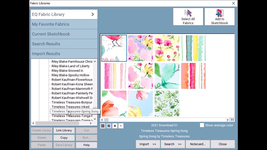Choose second-largest thumbnail size icon

pyautogui.click(x=109, y=126)
